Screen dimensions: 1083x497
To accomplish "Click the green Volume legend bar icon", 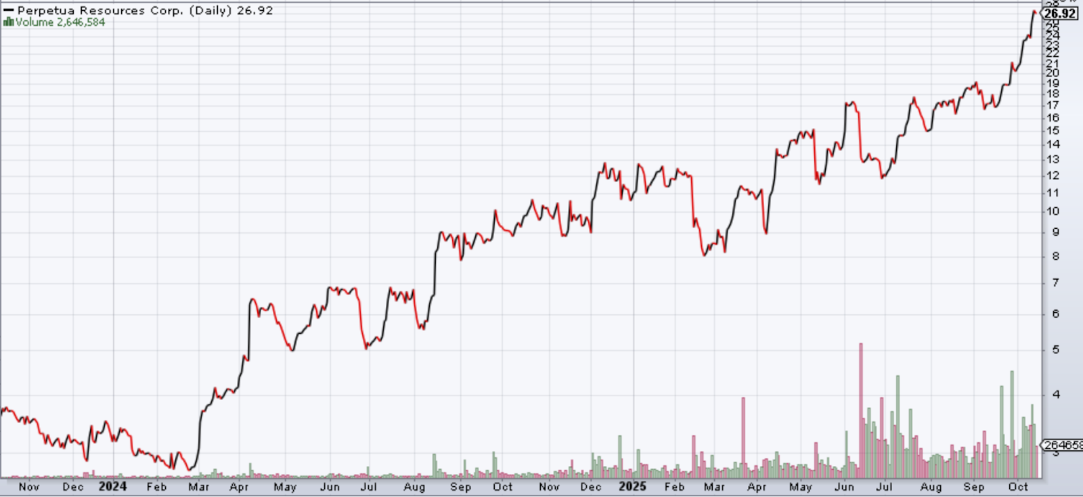I will pos(9,22).
